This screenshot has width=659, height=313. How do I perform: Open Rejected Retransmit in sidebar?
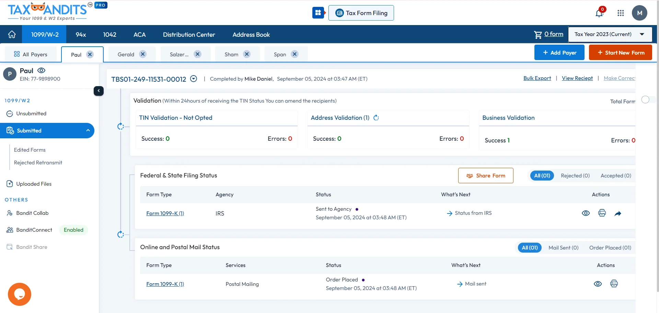(38, 163)
